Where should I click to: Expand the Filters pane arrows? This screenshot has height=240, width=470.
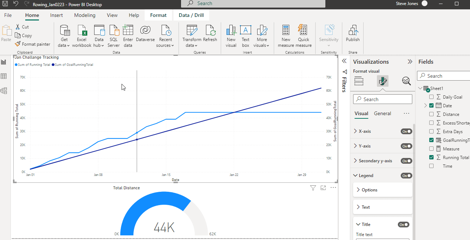pyautogui.click(x=344, y=61)
